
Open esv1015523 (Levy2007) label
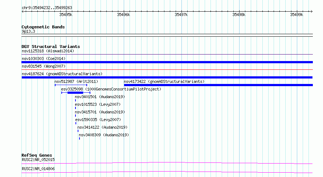[98, 104]
